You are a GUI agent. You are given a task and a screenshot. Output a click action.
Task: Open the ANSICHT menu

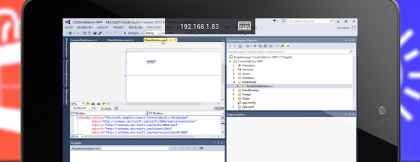click(x=103, y=28)
